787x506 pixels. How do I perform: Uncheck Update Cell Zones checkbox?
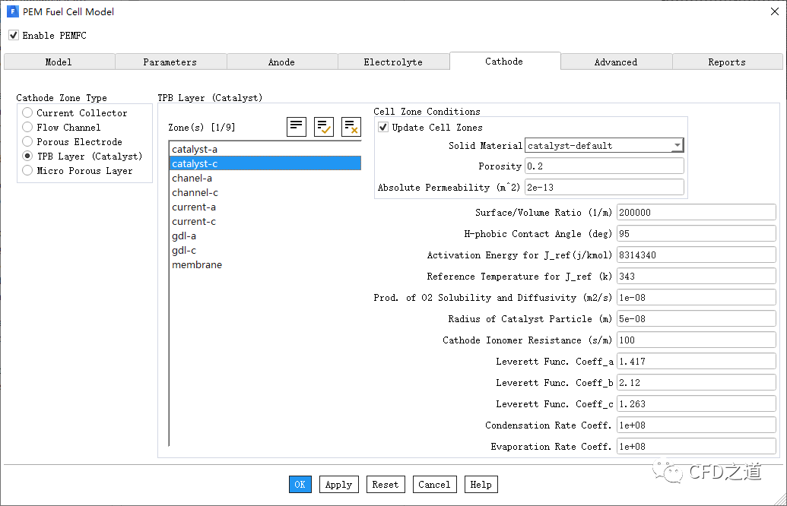click(383, 128)
